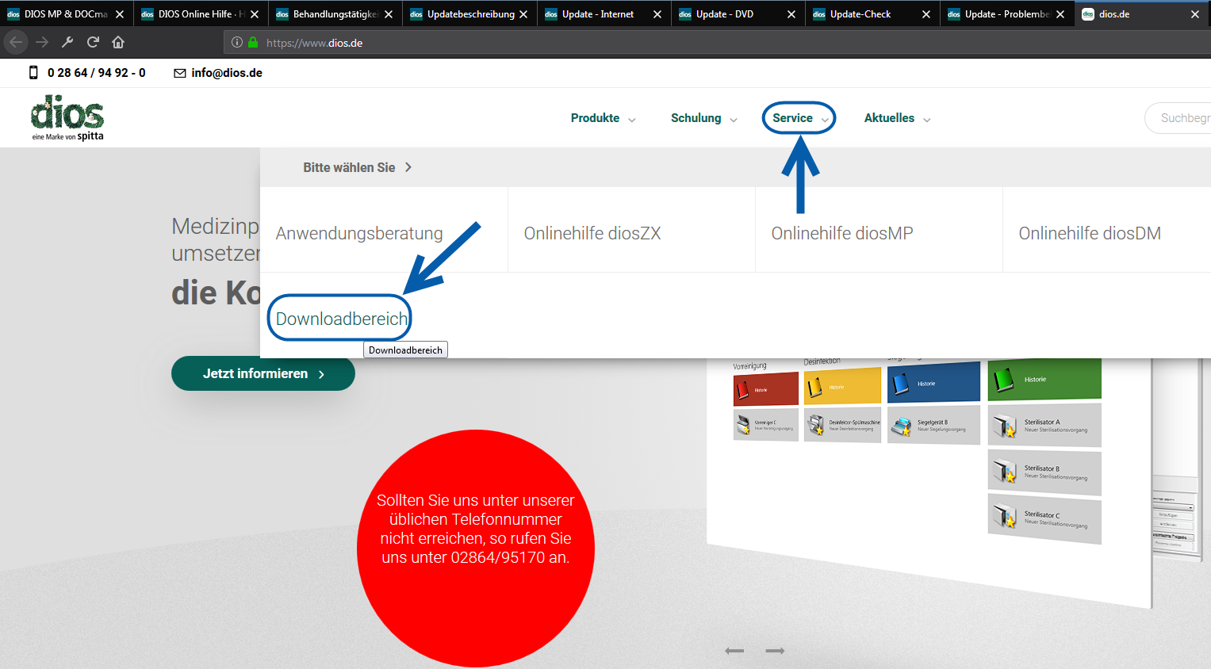Go forward using browser forward arrow
Viewport: 1211px width, 669px height.
42,42
